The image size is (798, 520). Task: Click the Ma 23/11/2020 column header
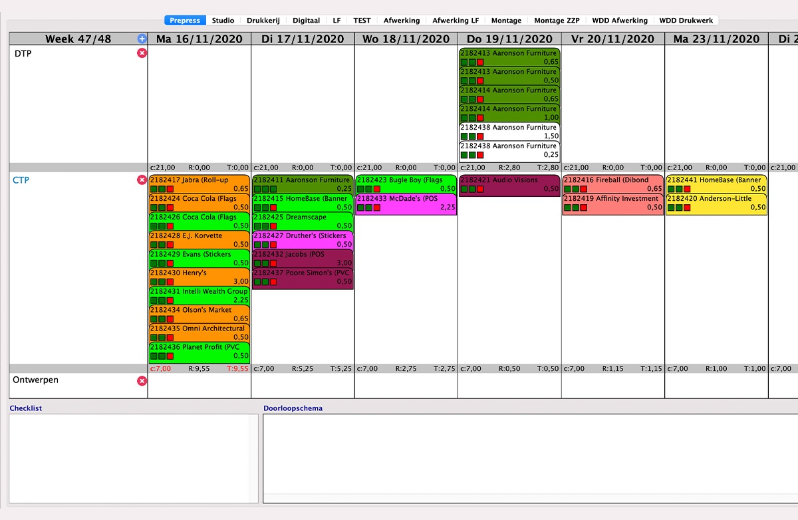click(716, 39)
